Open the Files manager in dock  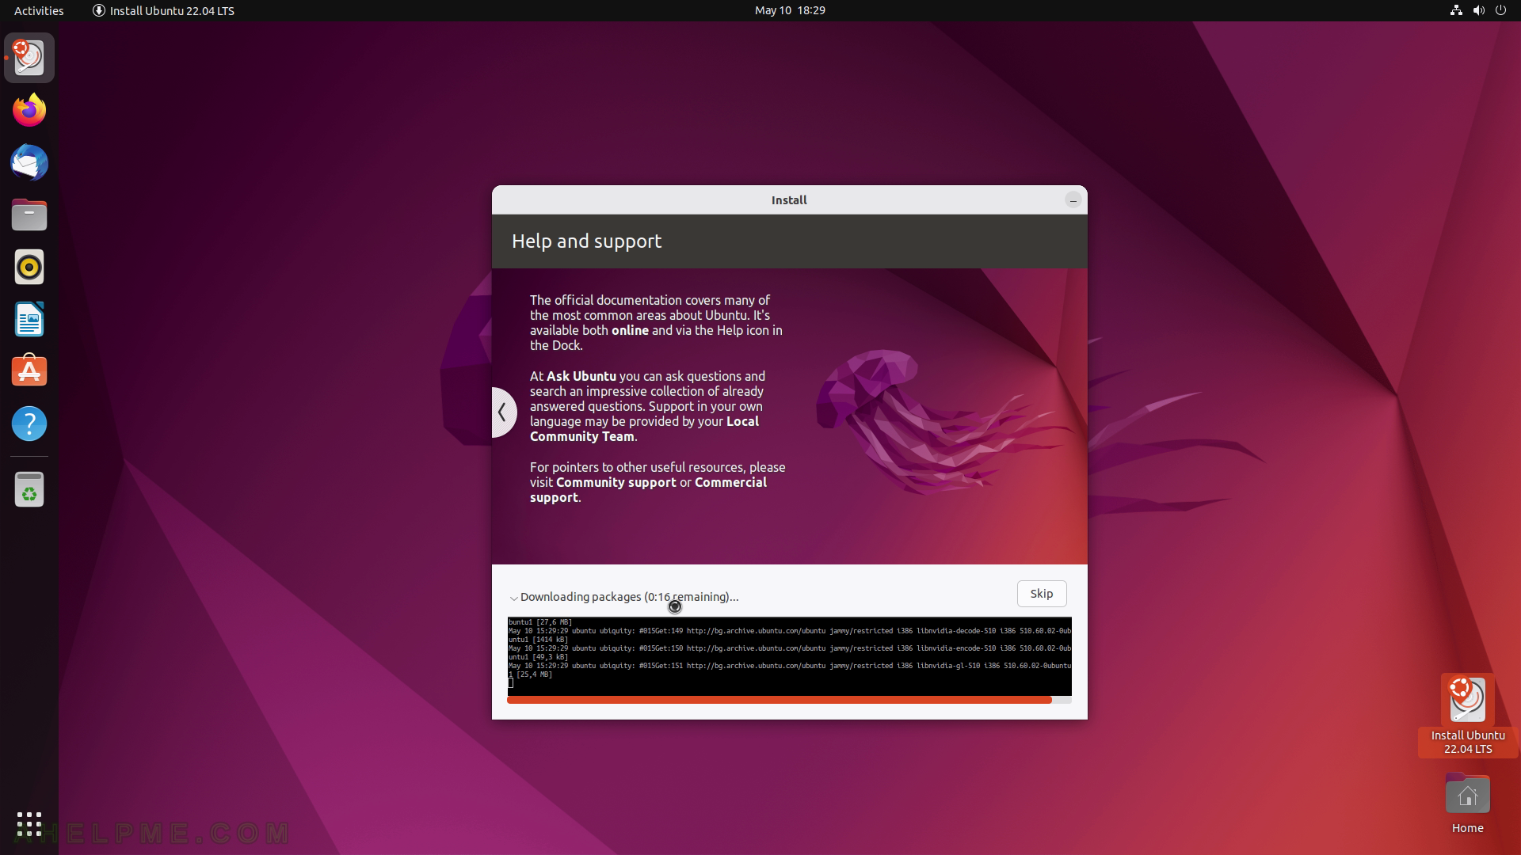pyautogui.click(x=29, y=215)
